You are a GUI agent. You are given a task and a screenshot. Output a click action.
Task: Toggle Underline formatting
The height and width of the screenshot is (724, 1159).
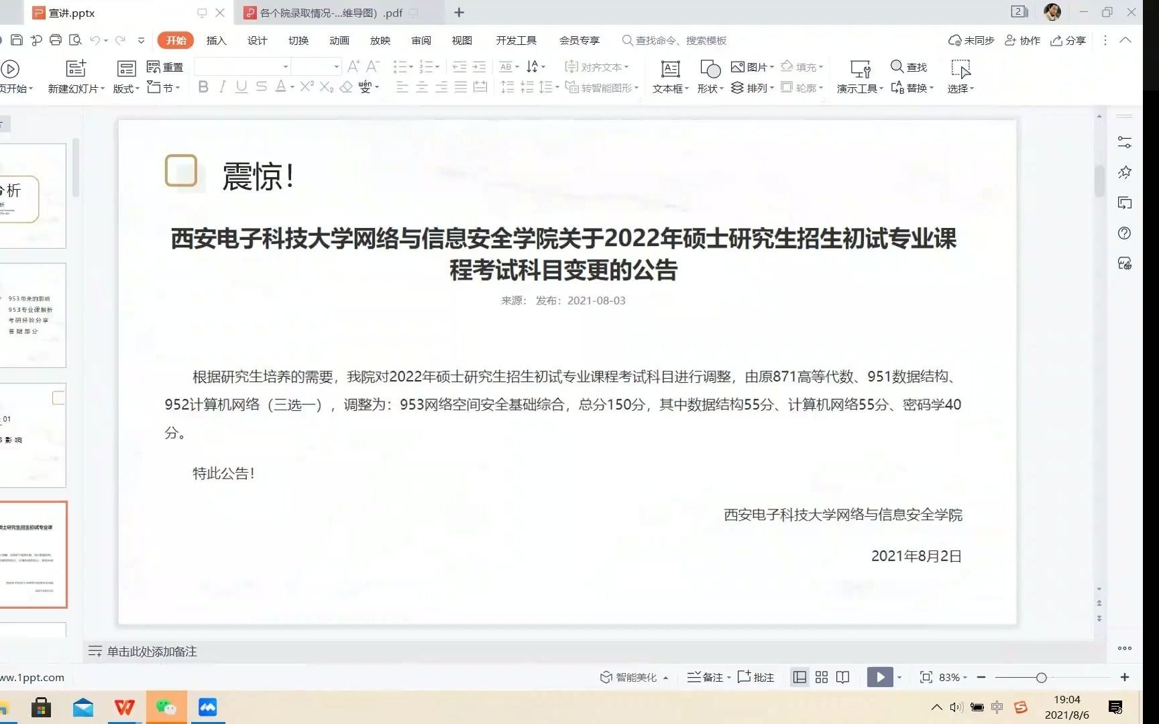241,86
